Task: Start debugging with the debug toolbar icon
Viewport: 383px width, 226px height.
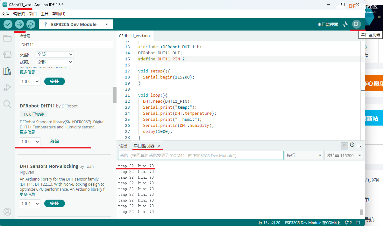Action: pos(31,24)
